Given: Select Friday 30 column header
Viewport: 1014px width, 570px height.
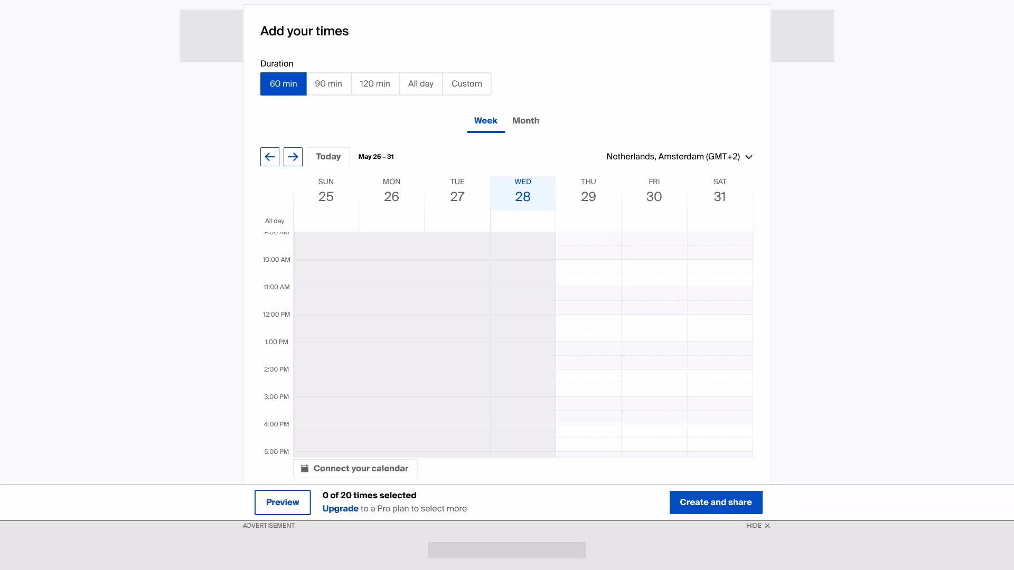Looking at the screenshot, I should click(654, 193).
